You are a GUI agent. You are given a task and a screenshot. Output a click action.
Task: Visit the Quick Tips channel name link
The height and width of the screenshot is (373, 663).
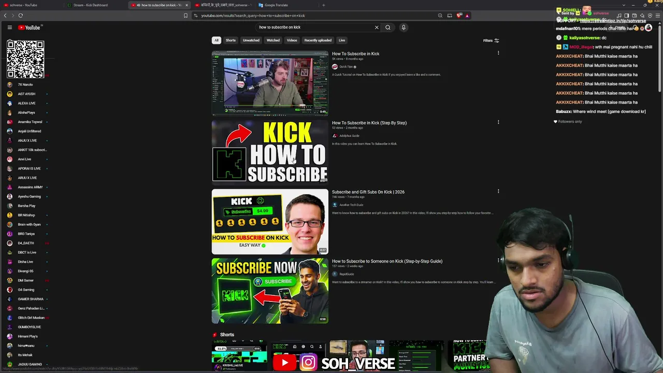346,67
